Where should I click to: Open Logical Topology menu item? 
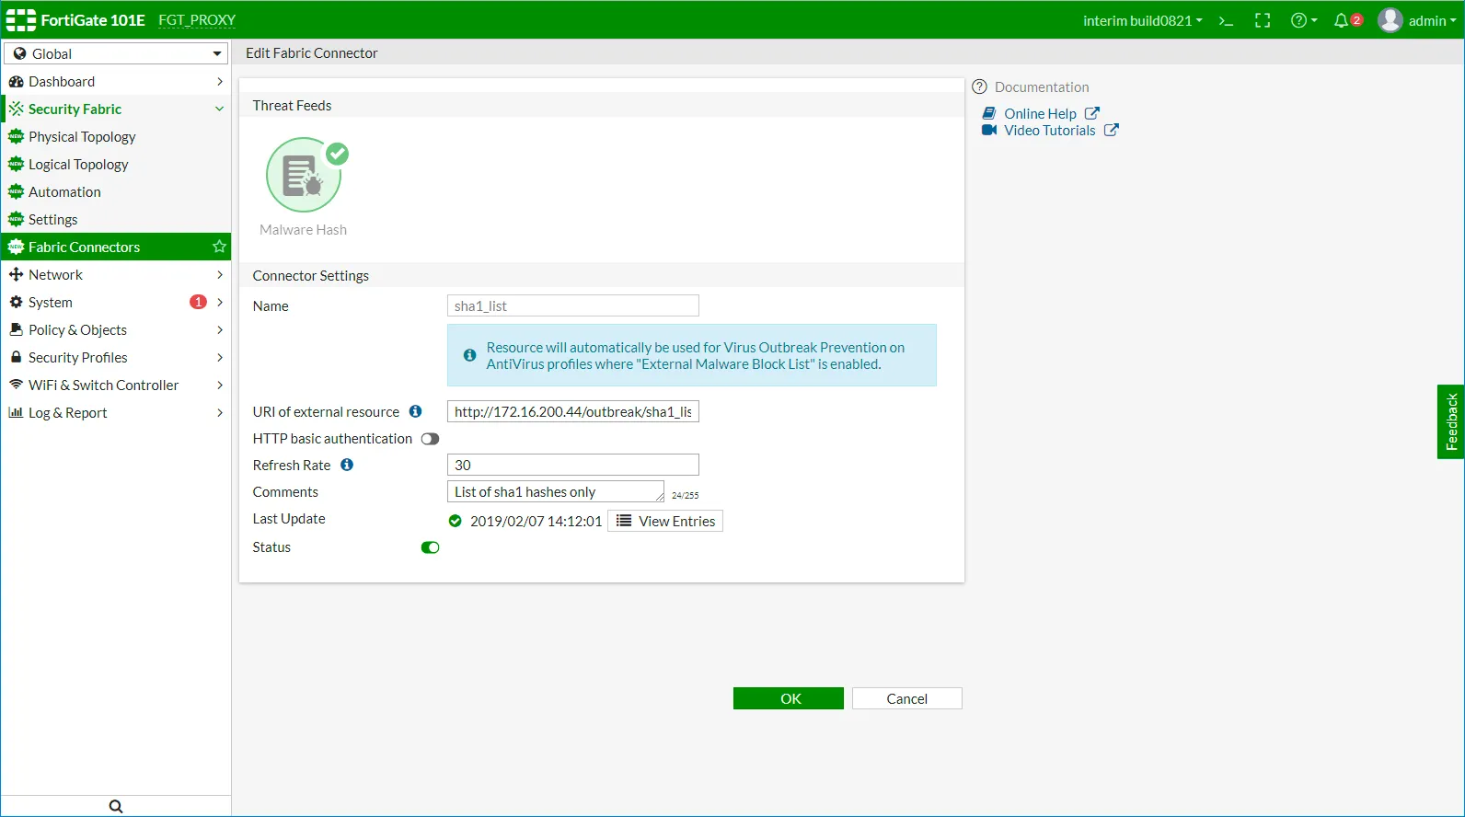(116, 164)
